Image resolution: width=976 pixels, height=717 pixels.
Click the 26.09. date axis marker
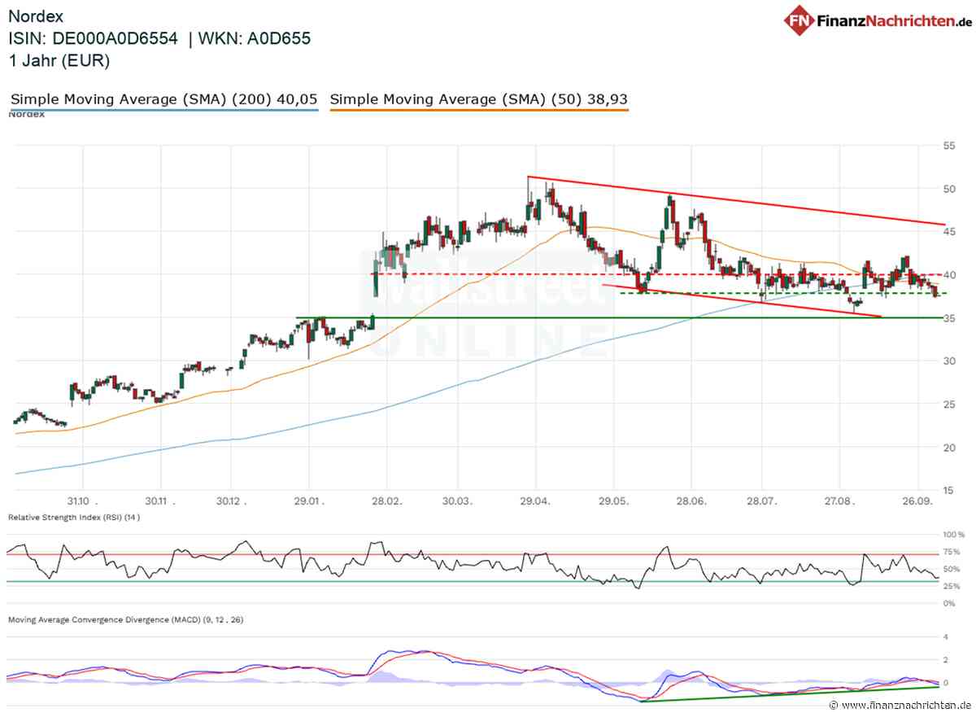pyautogui.click(x=917, y=502)
